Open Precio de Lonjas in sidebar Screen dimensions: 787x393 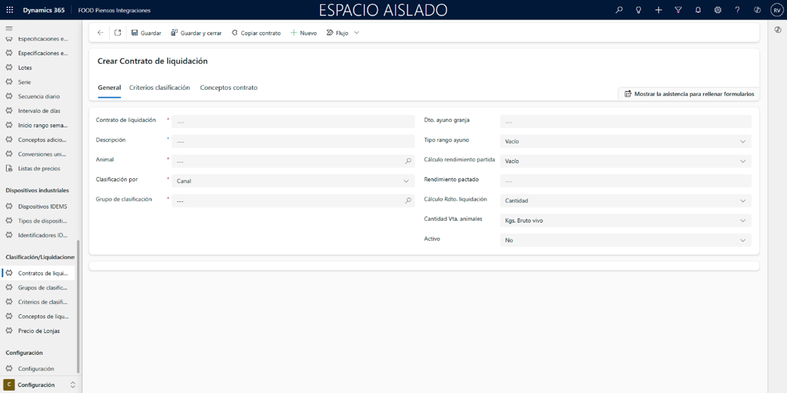pyautogui.click(x=39, y=331)
